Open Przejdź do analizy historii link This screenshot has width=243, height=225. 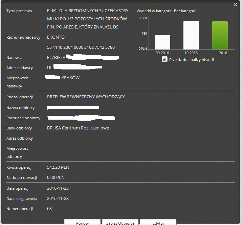point(192,60)
